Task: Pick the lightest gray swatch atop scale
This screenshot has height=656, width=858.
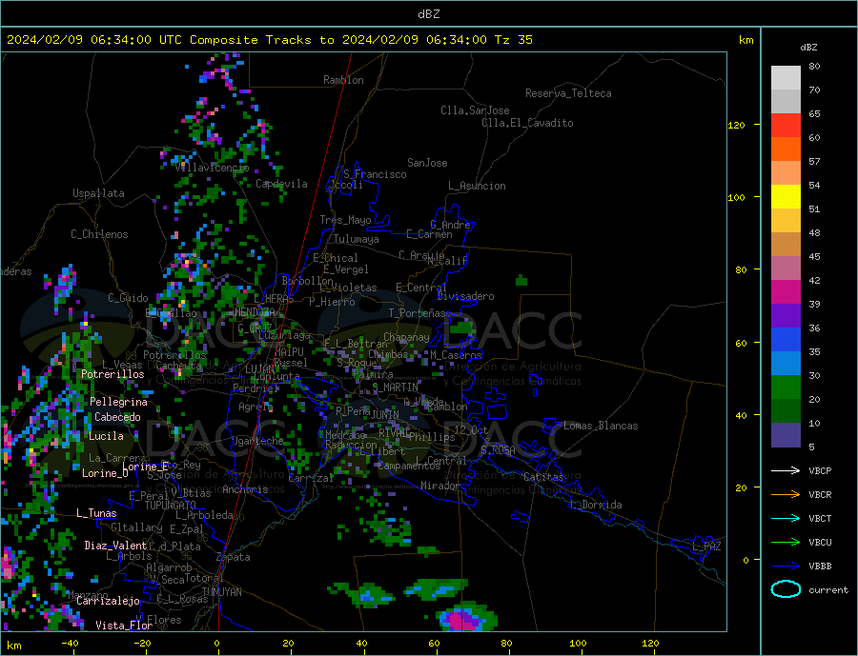Action: (786, 78)
